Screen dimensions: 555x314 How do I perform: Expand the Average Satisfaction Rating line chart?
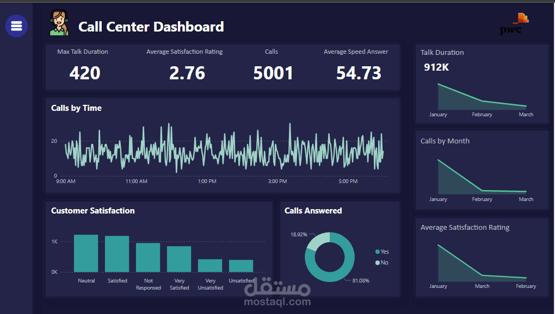pos(482,255)
